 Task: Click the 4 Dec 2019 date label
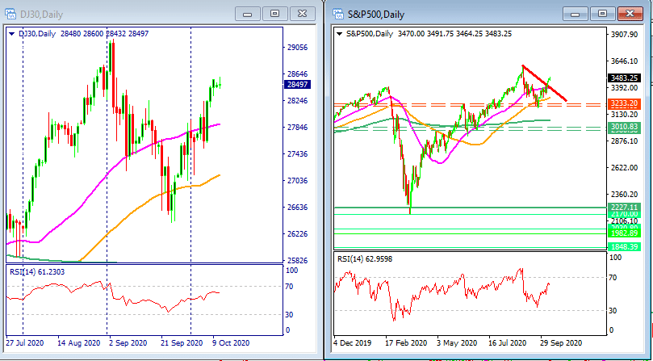pos(353,342)
